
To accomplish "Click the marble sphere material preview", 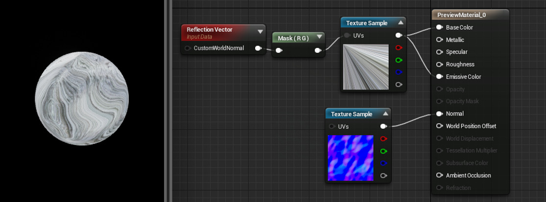I will [x=82, y=98].
